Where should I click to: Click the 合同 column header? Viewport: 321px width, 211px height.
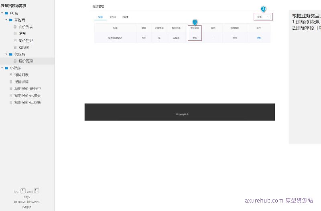click(213, 28)
